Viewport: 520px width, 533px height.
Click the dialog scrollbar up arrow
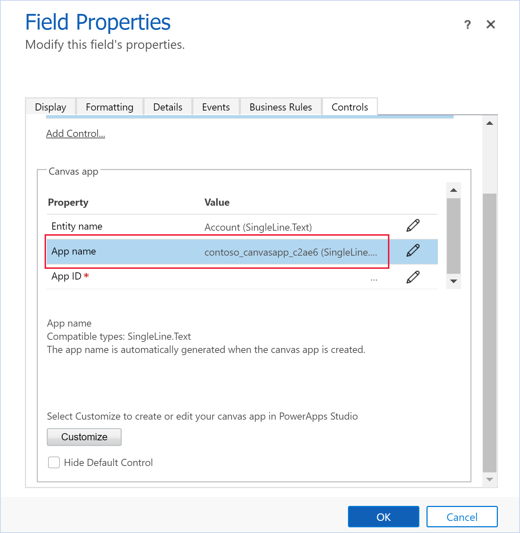click(489, 122)
